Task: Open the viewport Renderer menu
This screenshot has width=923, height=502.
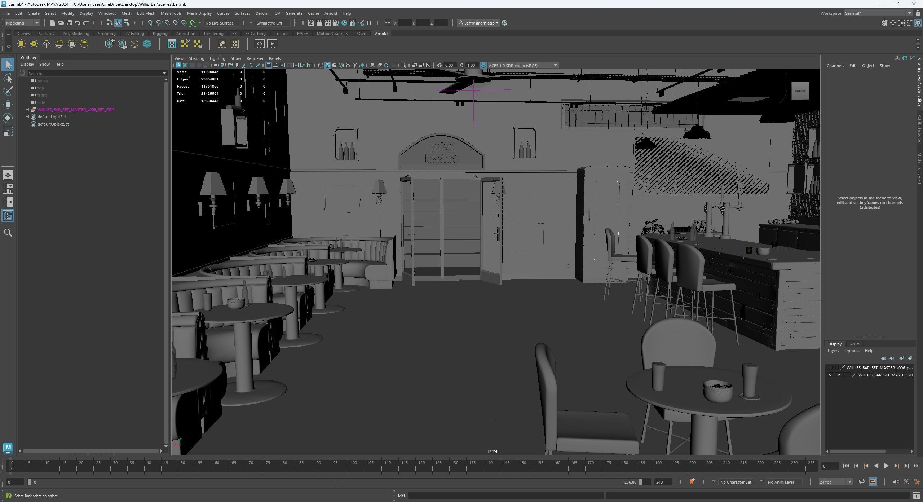Action: click(255, 58)
